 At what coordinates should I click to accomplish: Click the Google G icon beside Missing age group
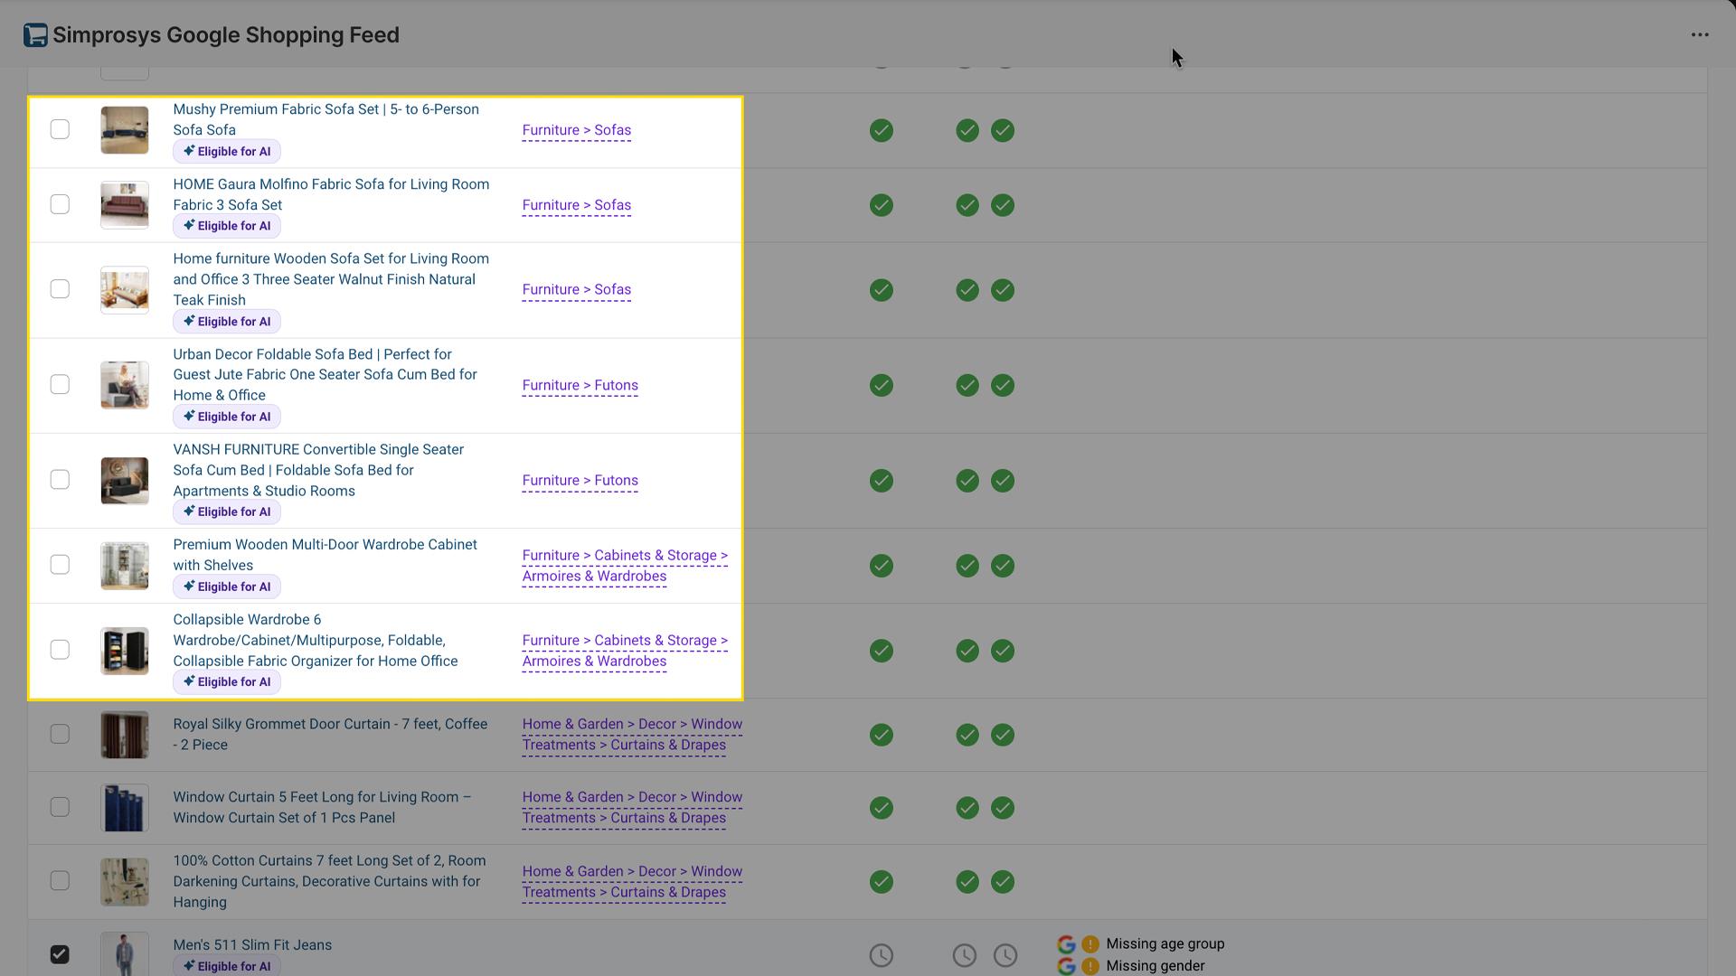coord(1065,943)
